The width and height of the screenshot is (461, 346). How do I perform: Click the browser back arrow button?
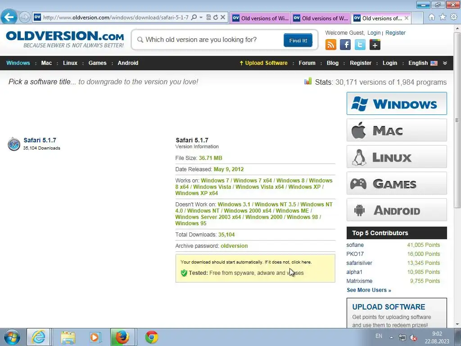[x=9, y=17]
